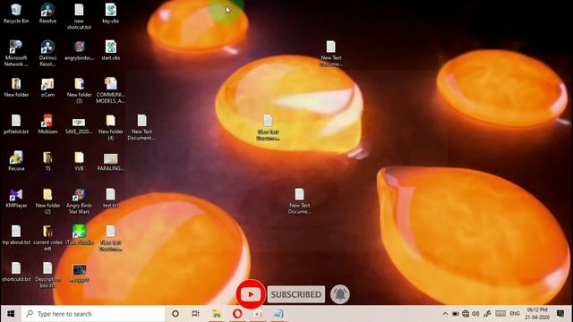Screen dimensions: 573x322
Task: Select the New folder (4) icon
Action: (x=110, y=127)
